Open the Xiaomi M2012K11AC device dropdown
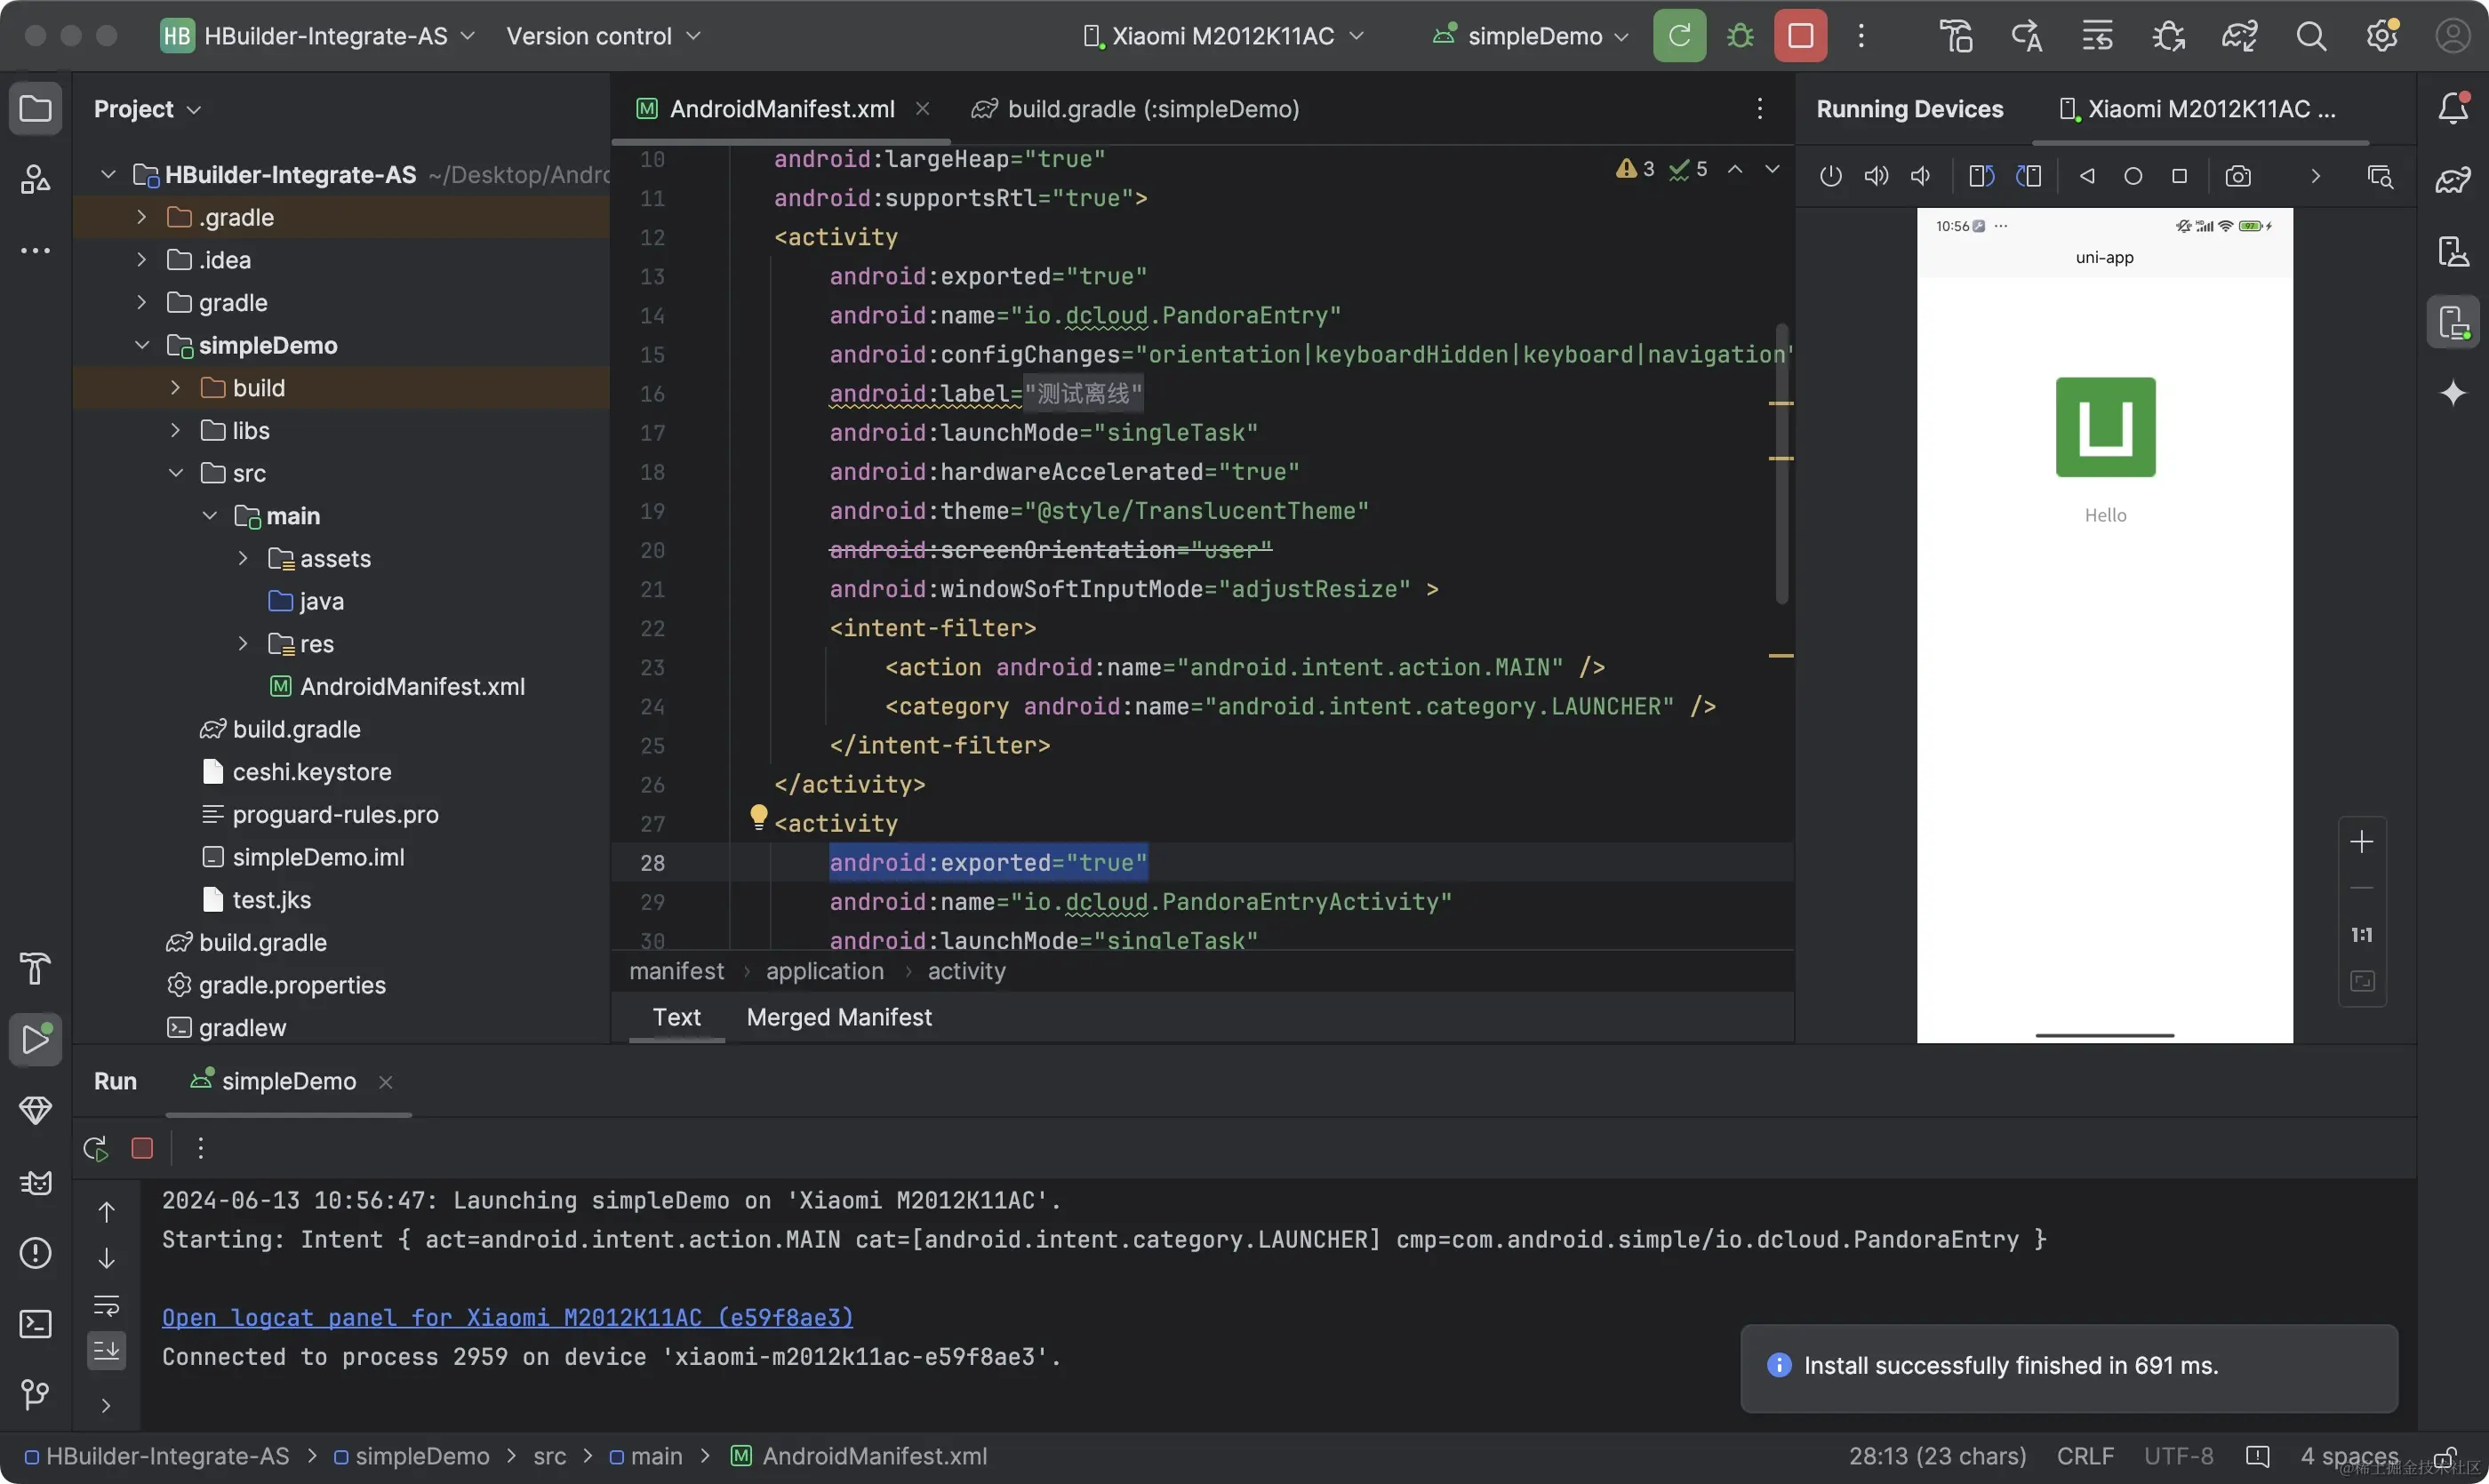The image size is (2489, 1484). [x=1223, y=36]
